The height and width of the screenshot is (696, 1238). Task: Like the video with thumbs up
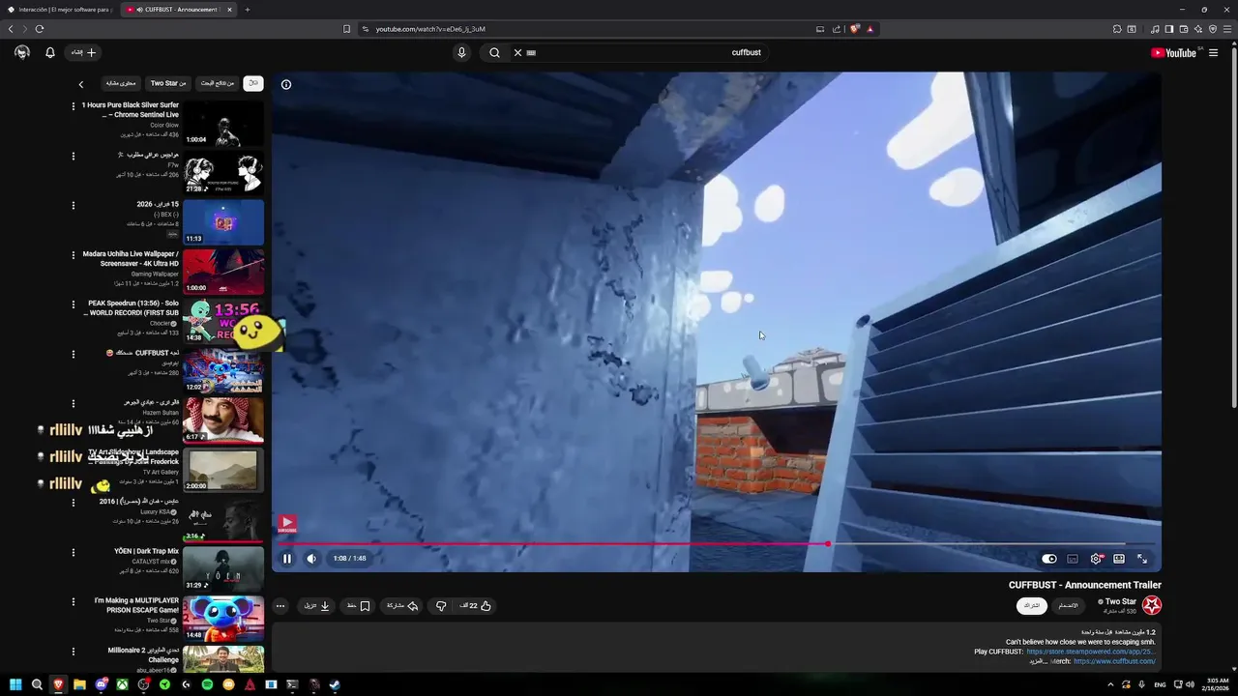pyautogui.click(x=475, y=606)
